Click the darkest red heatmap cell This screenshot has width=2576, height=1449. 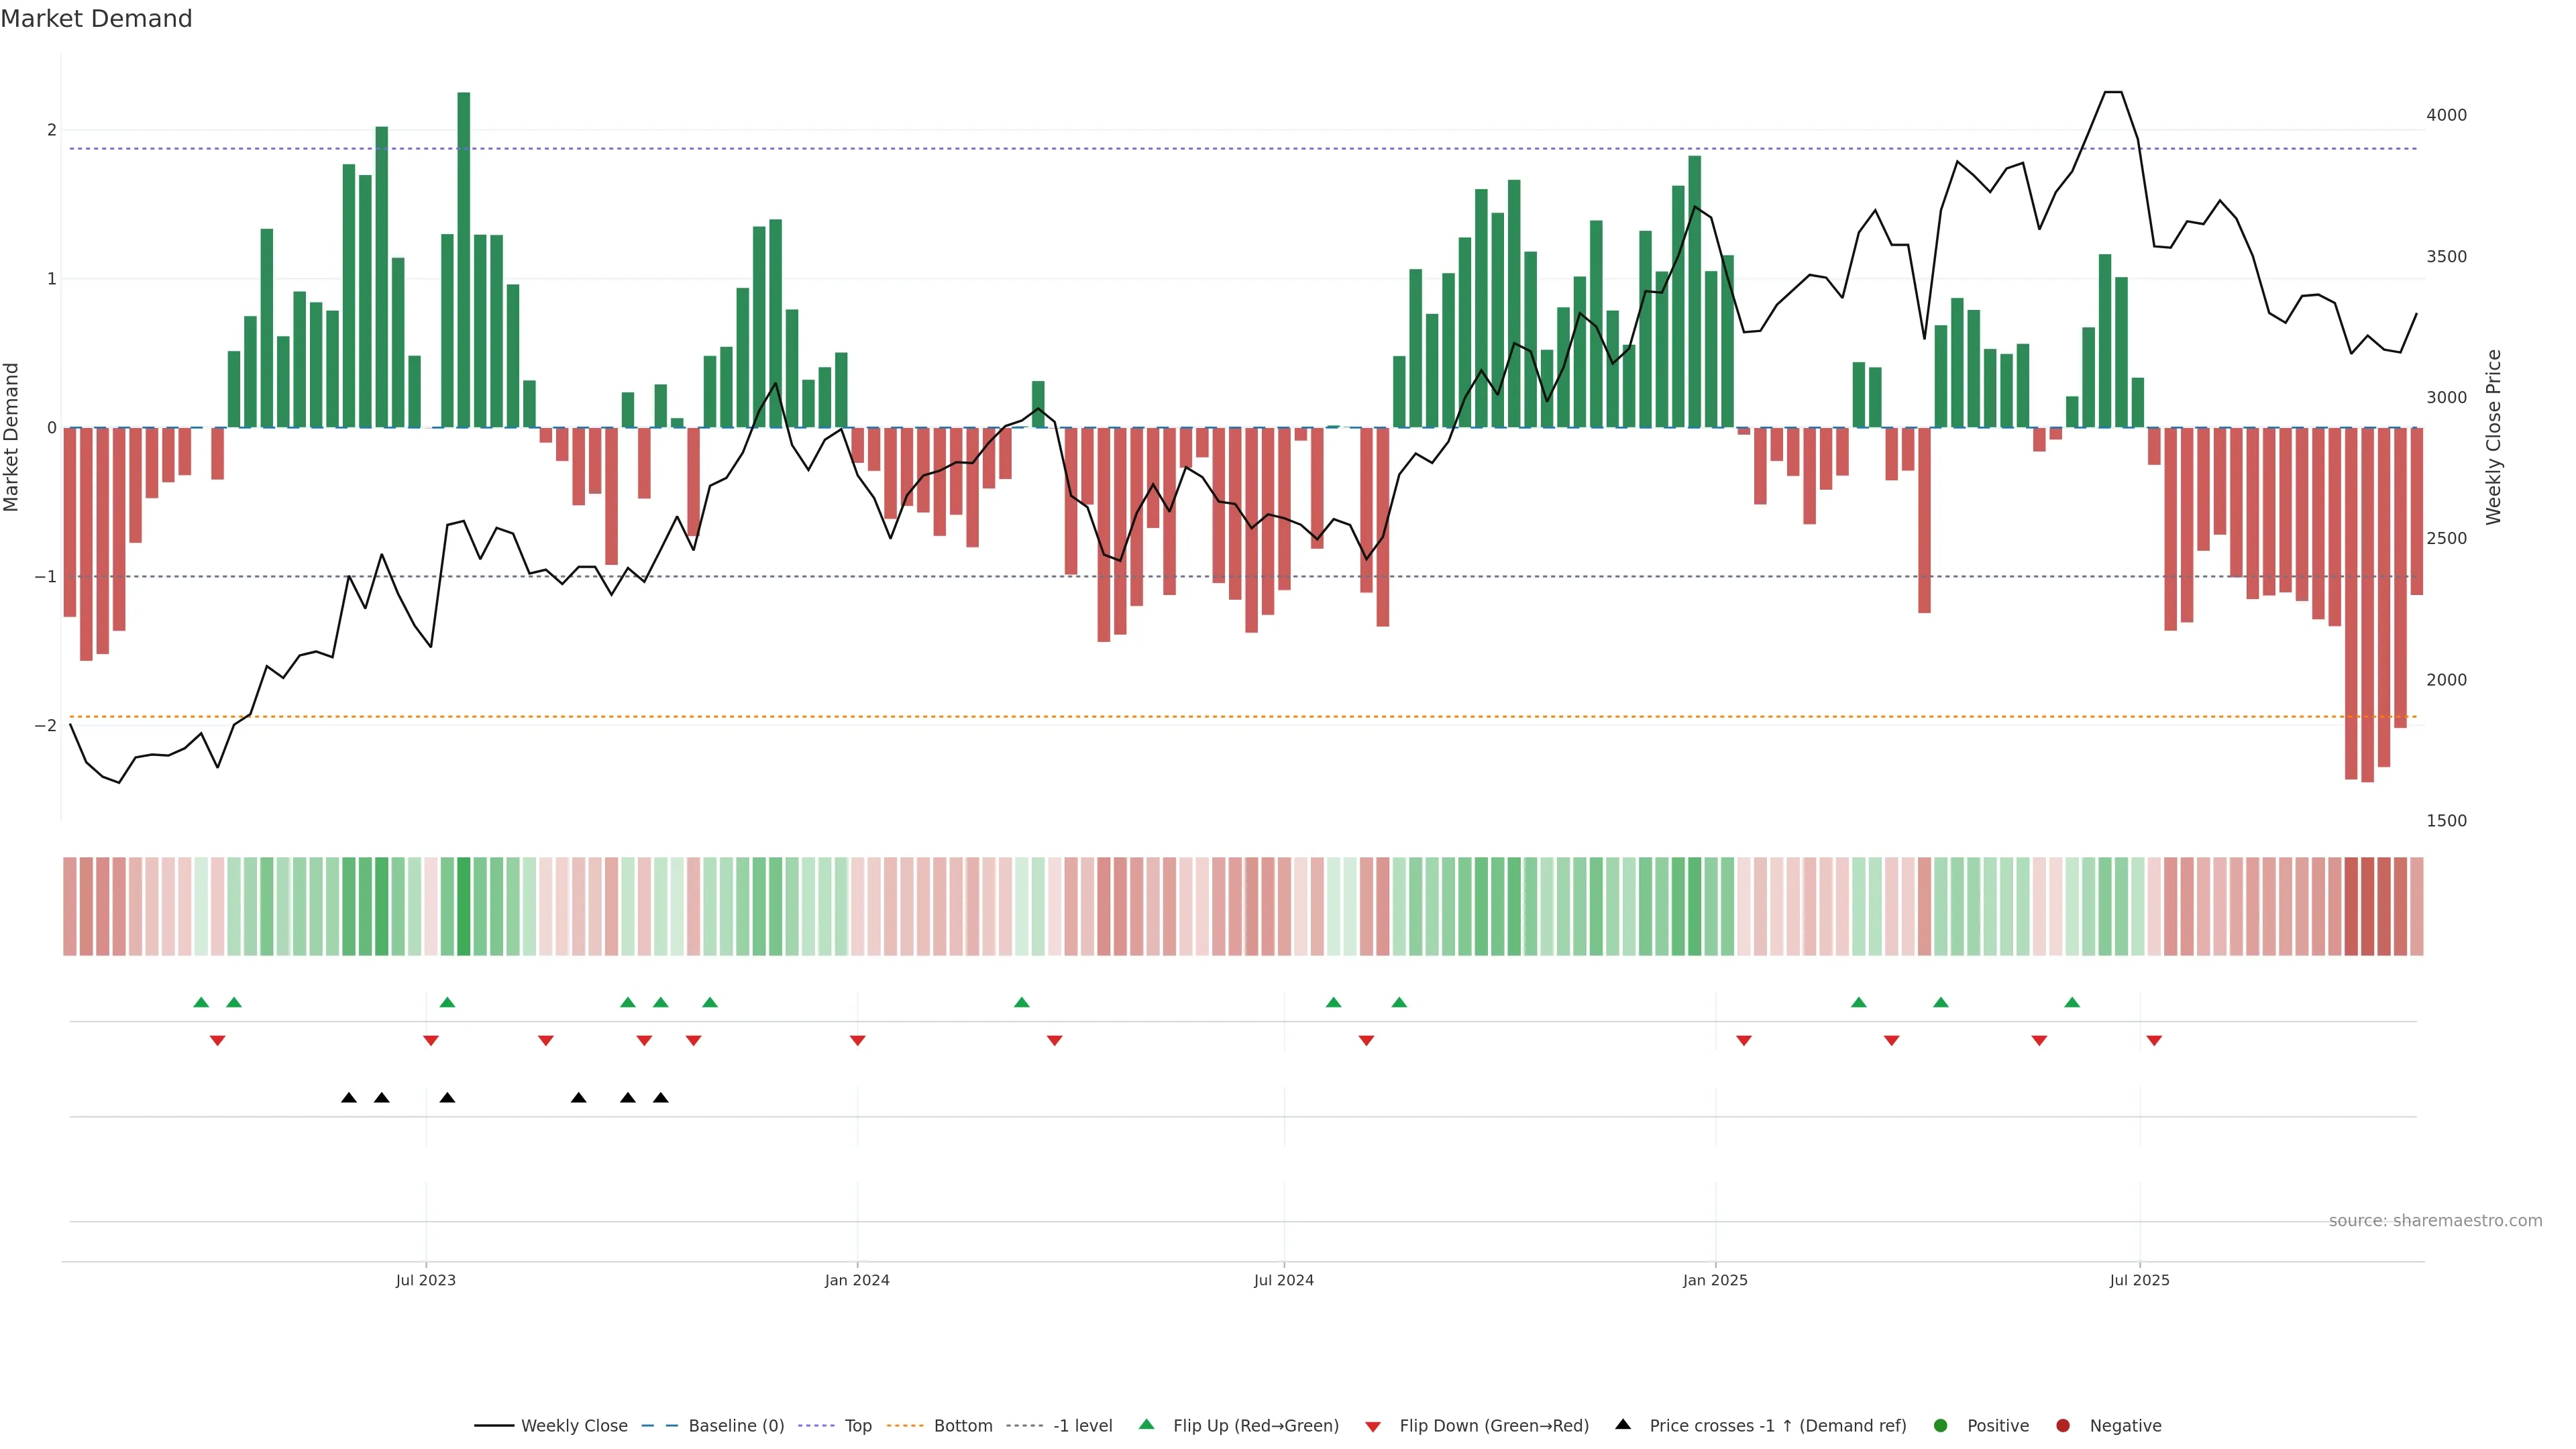coord(2367,906)
